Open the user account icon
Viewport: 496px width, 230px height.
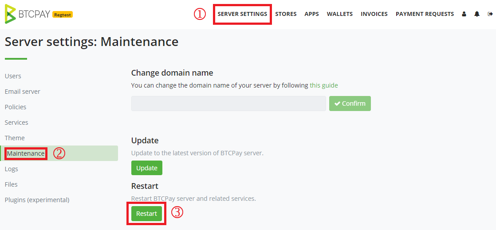464,14
